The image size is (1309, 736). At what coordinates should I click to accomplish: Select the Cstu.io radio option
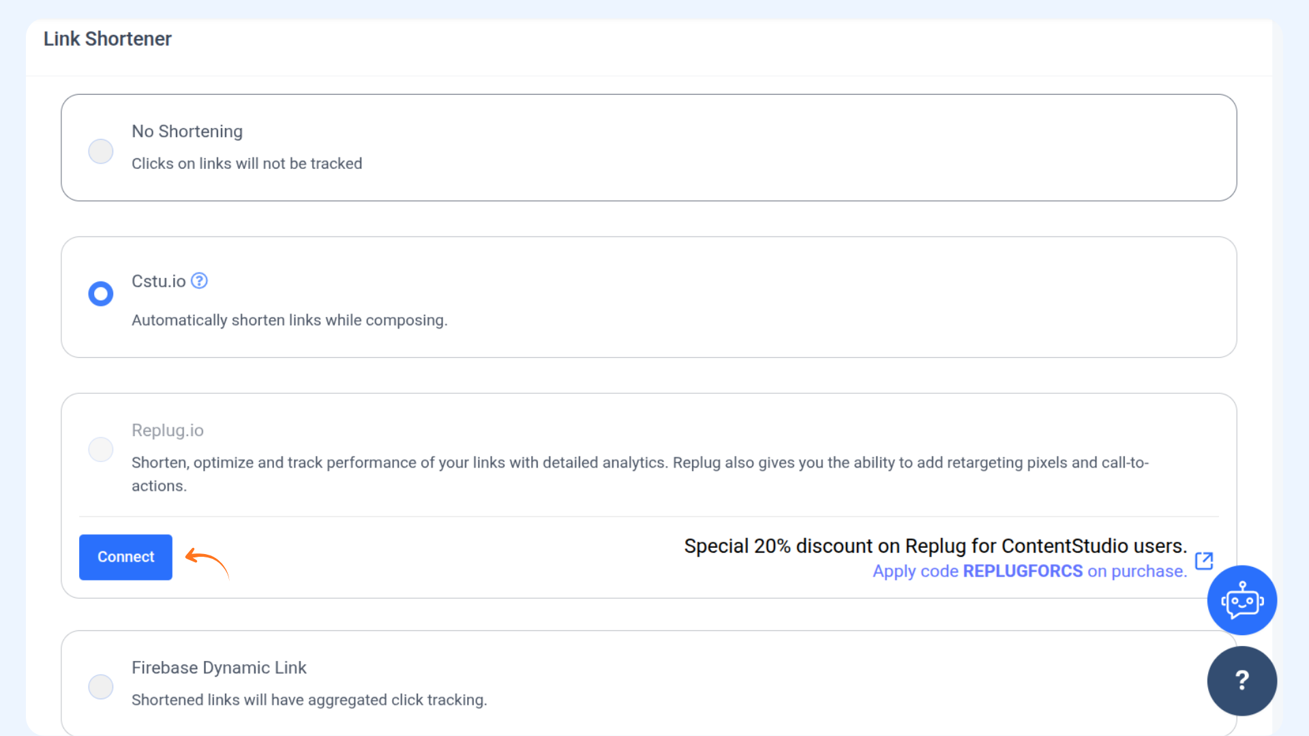pos(101,294)
